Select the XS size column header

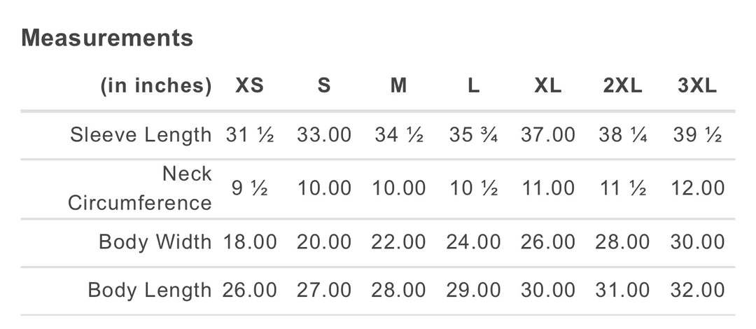pyautogui.click(x=250, y=86)
